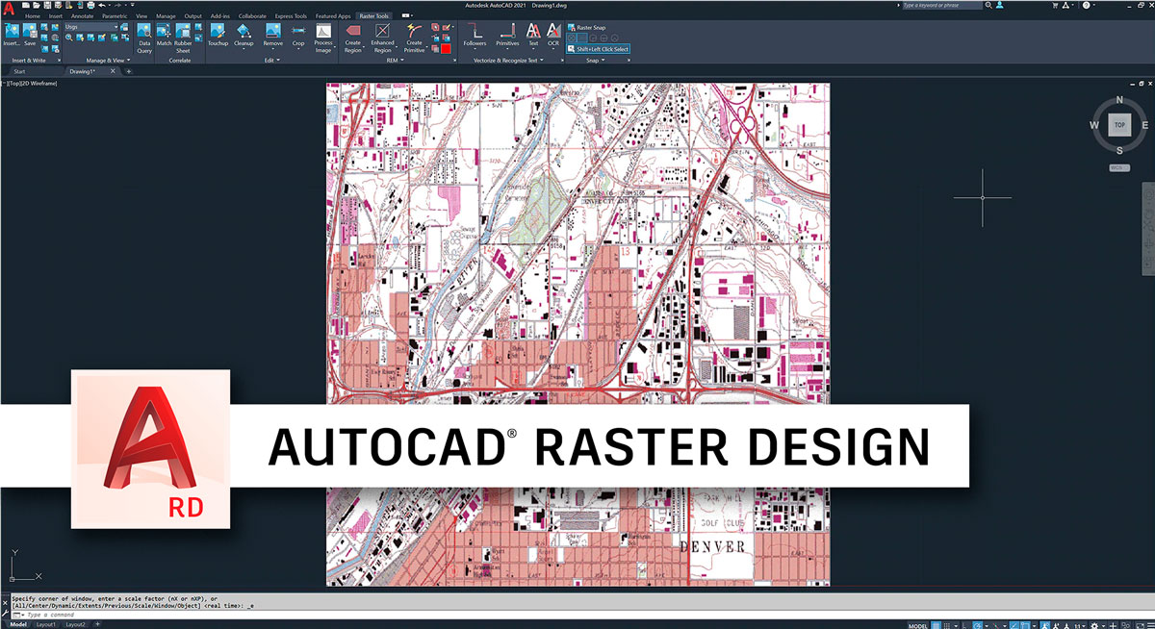
Task: Toggle Shift+Left Click Select option
Action: click(600, 49)
